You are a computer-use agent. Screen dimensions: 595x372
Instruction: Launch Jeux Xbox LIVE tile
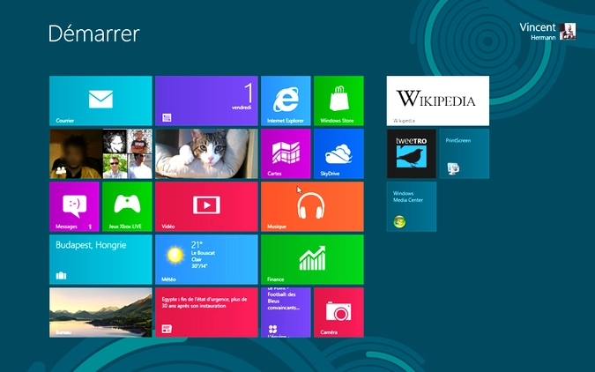coord(127,206)
